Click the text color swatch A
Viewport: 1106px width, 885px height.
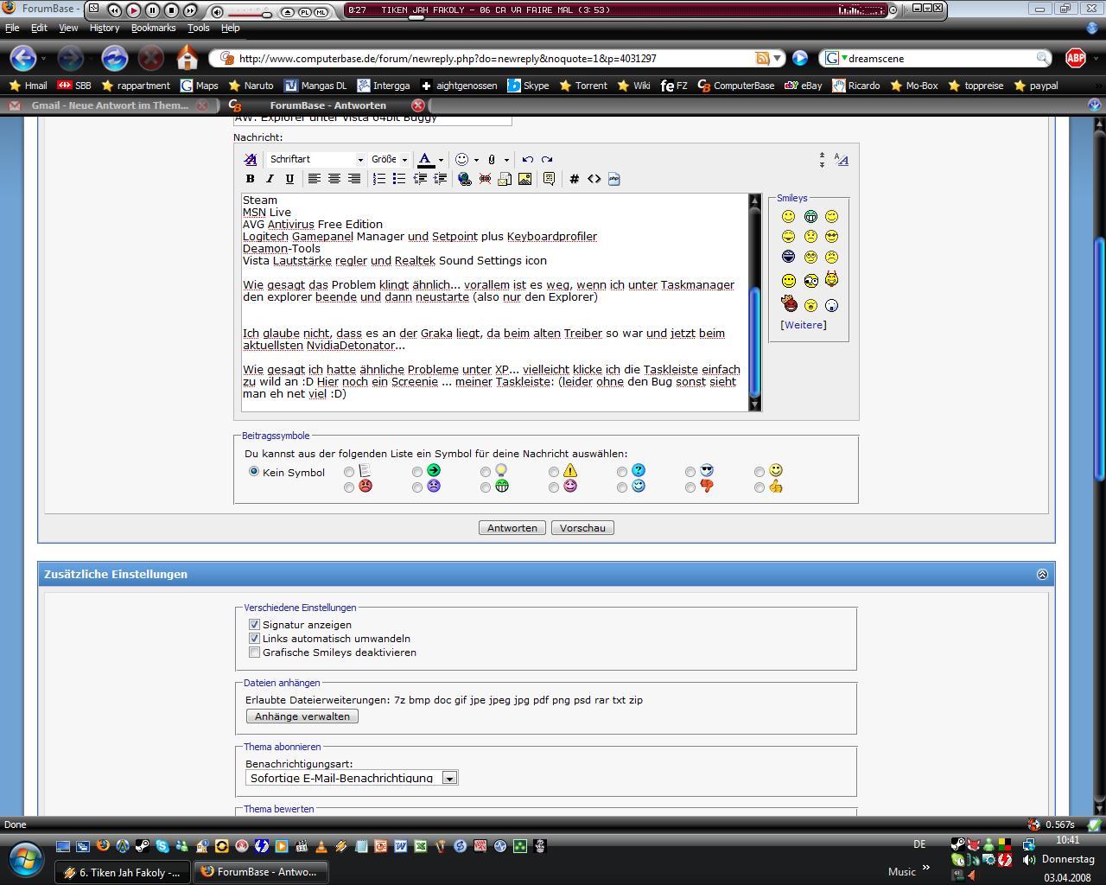pos(426,160)
